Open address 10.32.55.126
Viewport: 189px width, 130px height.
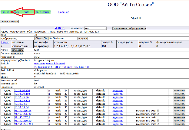[x=22, y=101]
